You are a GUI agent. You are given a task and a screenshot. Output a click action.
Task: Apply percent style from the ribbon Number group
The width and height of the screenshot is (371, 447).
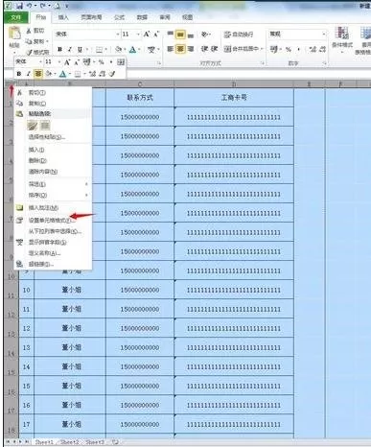point(289,49)
